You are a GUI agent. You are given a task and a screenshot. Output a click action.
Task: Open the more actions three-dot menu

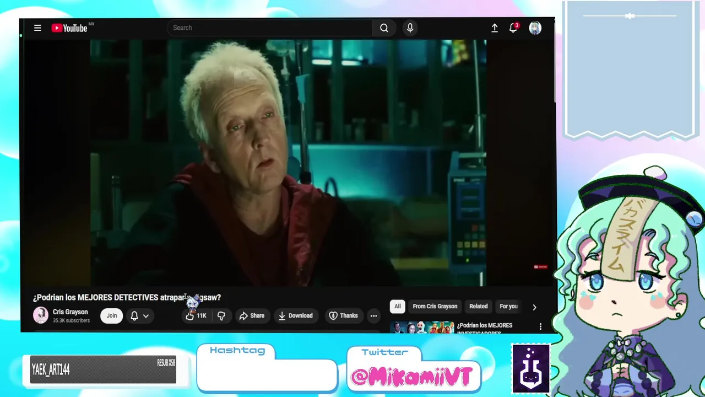(x=373, y=316)
